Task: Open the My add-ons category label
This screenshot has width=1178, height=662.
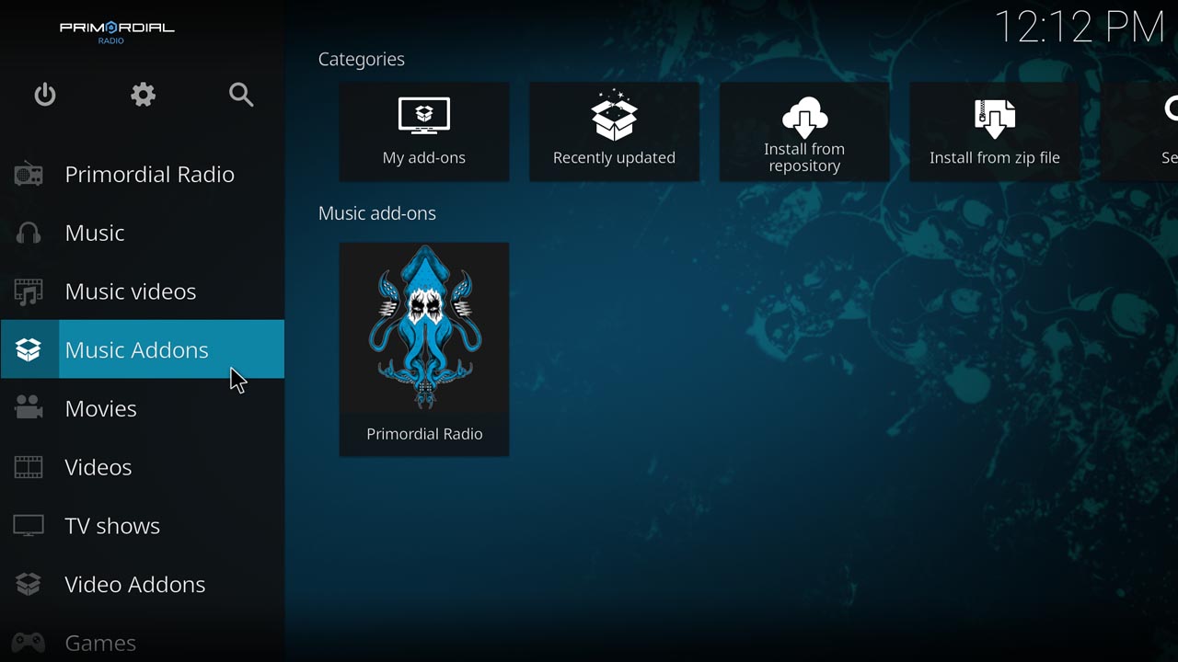Action: coord(424,157)
